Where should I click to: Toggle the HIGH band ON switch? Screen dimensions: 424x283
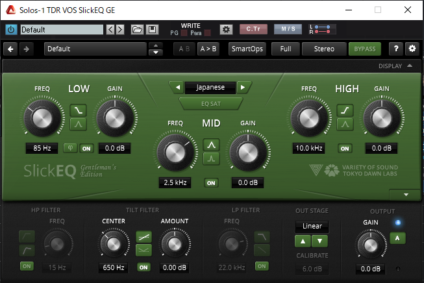coord(345,149)
